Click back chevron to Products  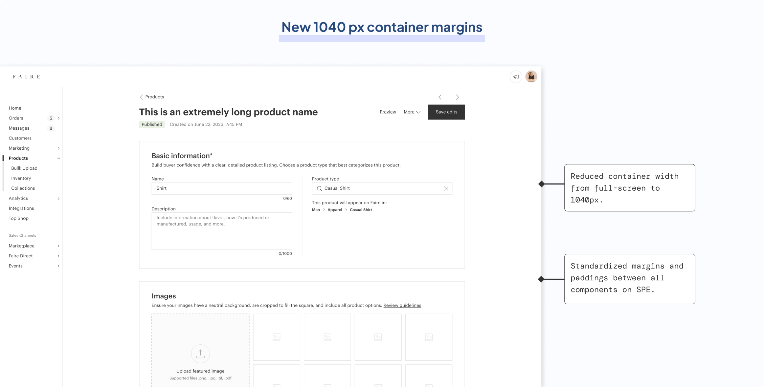point(142,97)
